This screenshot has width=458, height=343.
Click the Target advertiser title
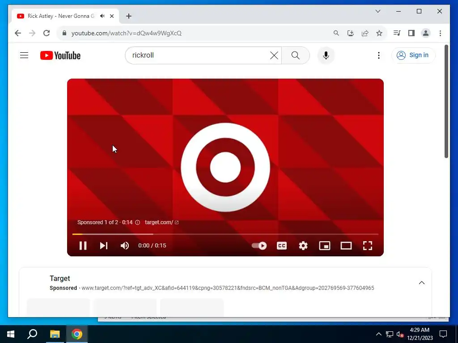(x=59, y=278)
